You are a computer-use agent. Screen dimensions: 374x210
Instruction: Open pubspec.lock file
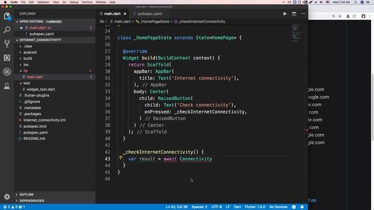coord(35,127)
